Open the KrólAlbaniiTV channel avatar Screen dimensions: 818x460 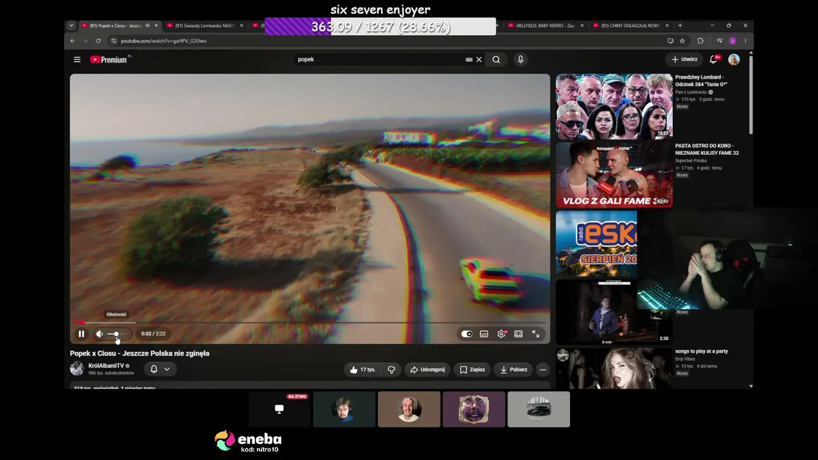point(77,369)
